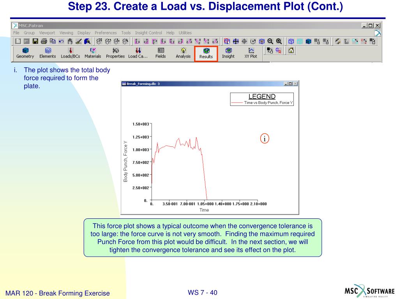
Task: Click the Body Punch, Force Y axis label
Action: tap(125, 162)
